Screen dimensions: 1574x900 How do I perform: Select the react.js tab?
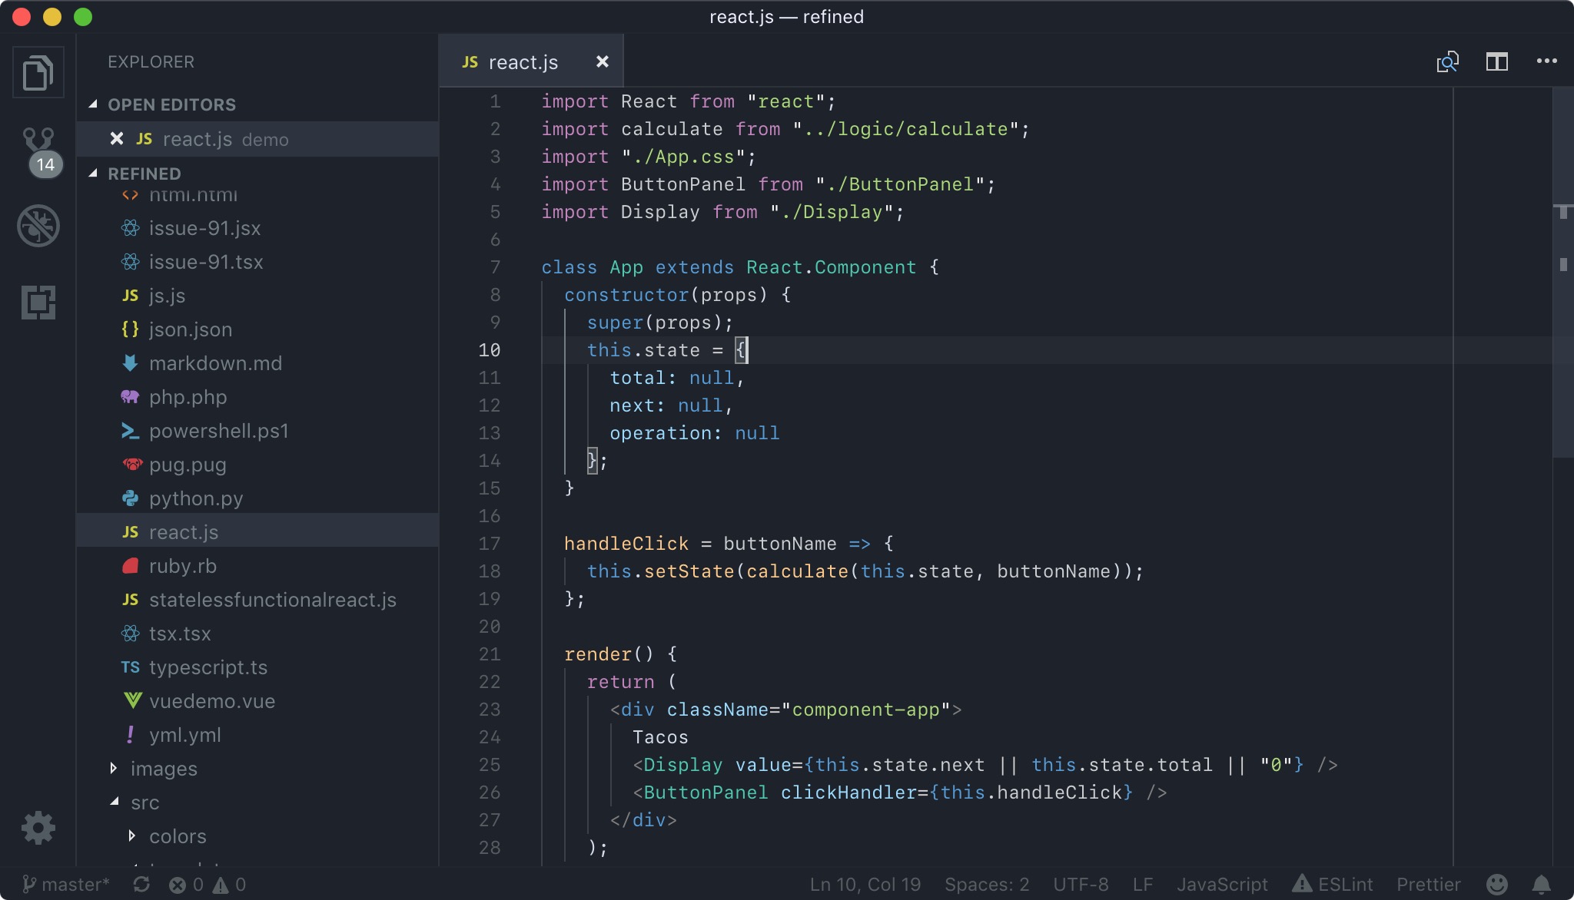(x=523, y=62)
